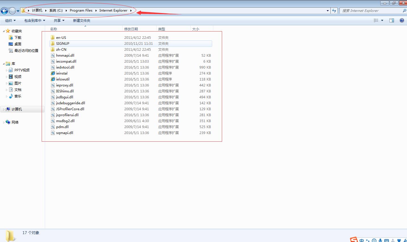
Task: Open the 共享 menu
Action: pos(59,20)
